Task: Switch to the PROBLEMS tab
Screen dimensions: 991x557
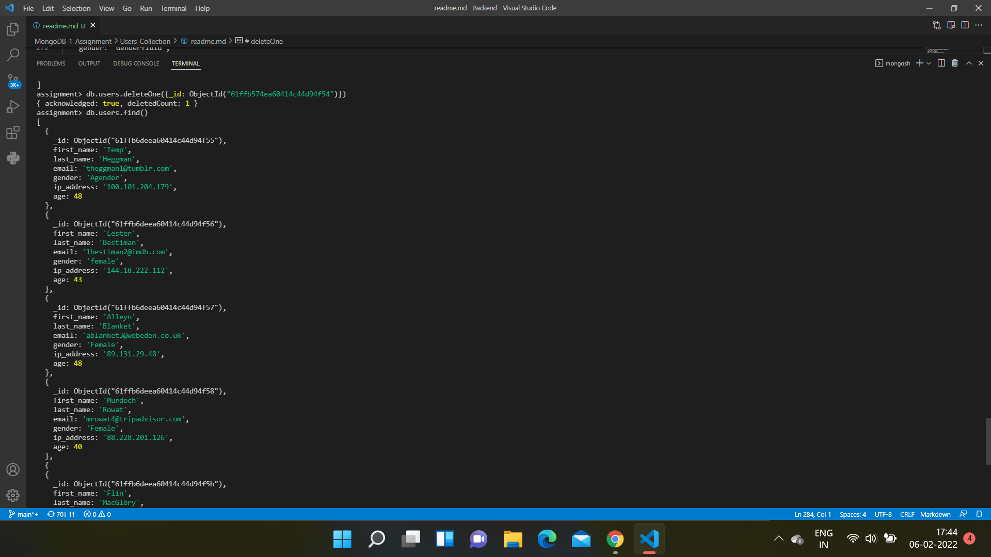Action: [x=50, y=63]
